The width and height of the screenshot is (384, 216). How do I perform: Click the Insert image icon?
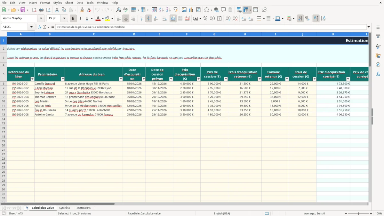(x=184, y=10)
